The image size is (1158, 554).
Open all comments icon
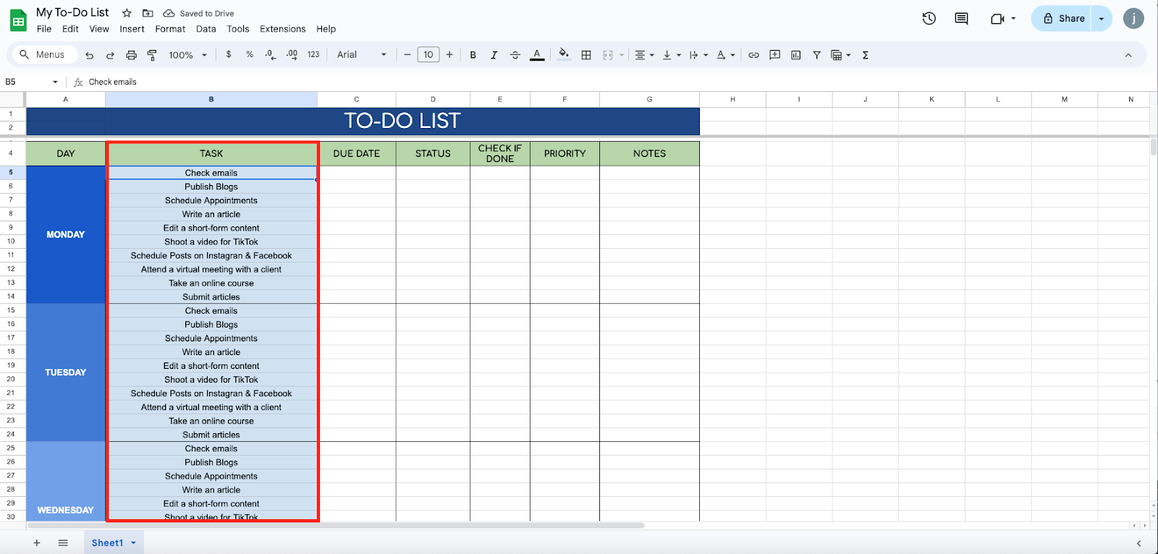[961, 19]
